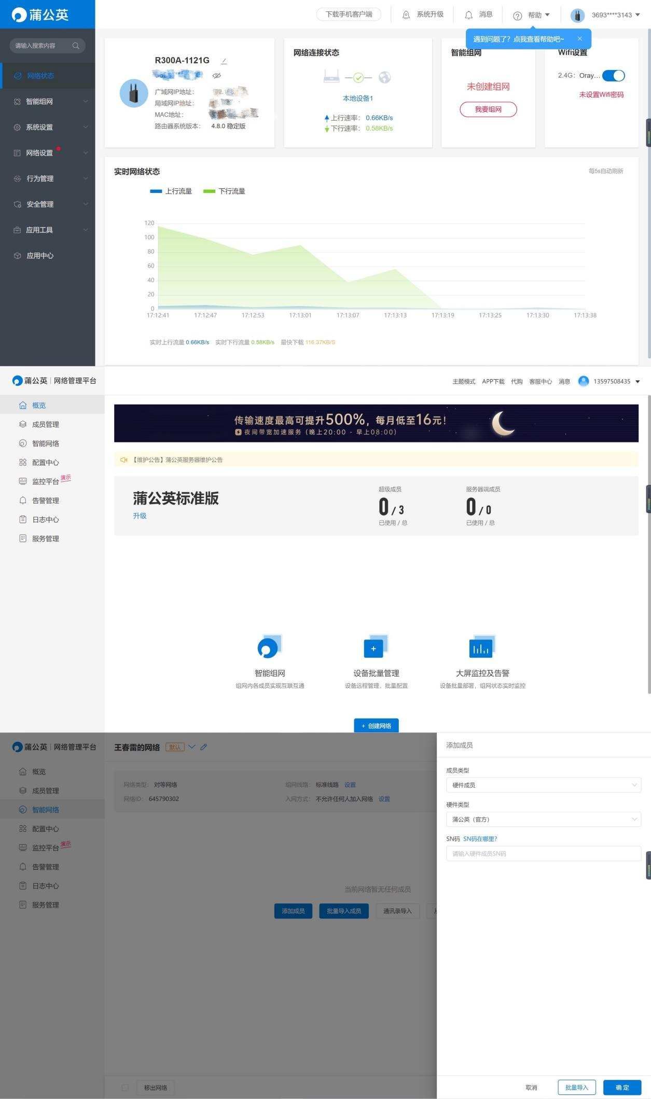Click the 下行流量 green legend swatch
651x1099 pixels.
(x=209, y=191)
